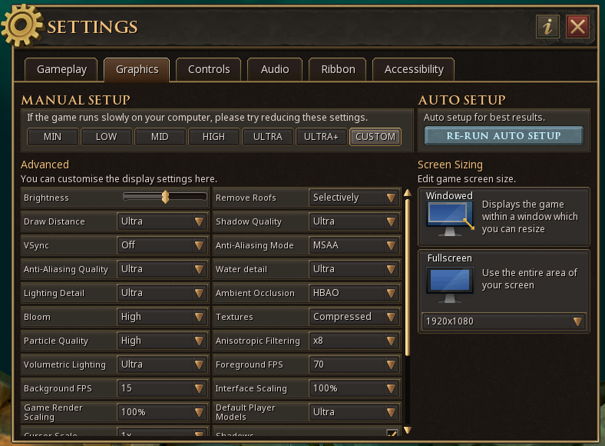Expand the Volumetric Lighting dropdown
This screenshot has height=446, width=605.
click(x=163, y=364)
